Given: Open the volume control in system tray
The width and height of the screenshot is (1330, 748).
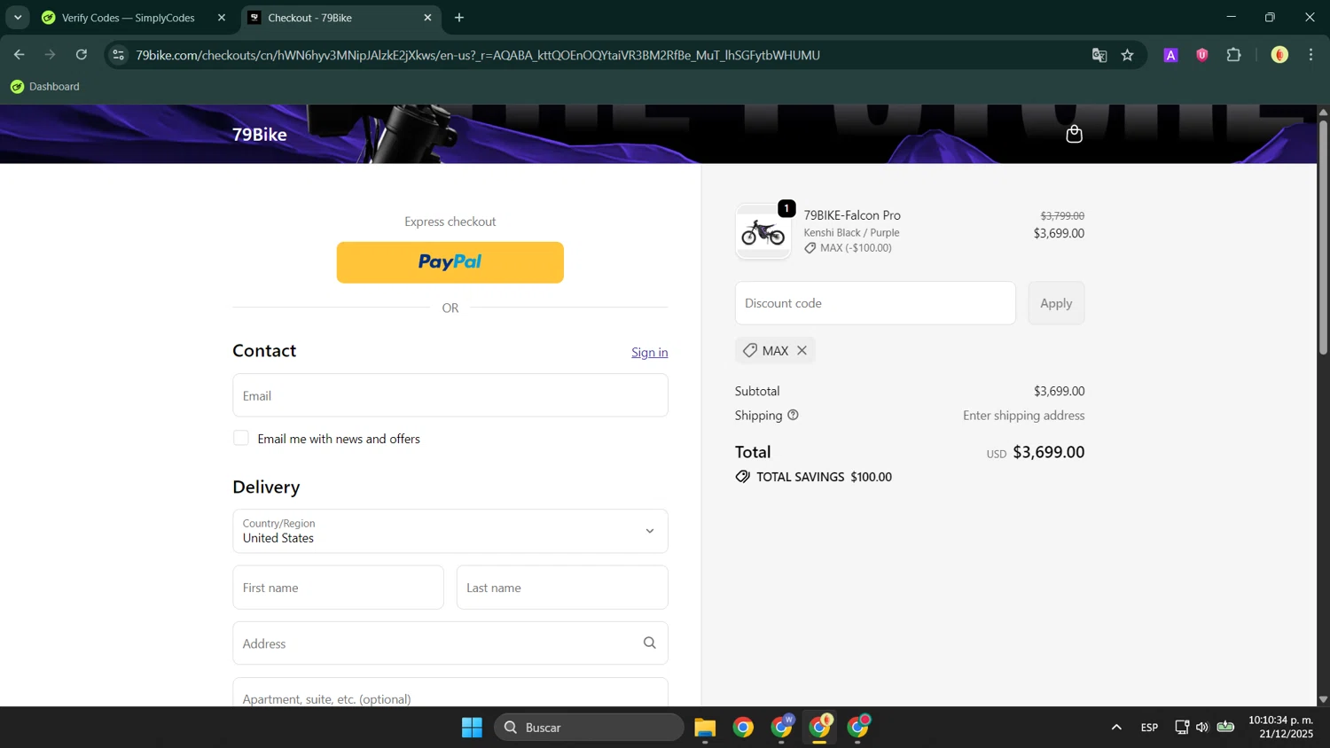Looking at the screenshot, I should click(1202, 728).
